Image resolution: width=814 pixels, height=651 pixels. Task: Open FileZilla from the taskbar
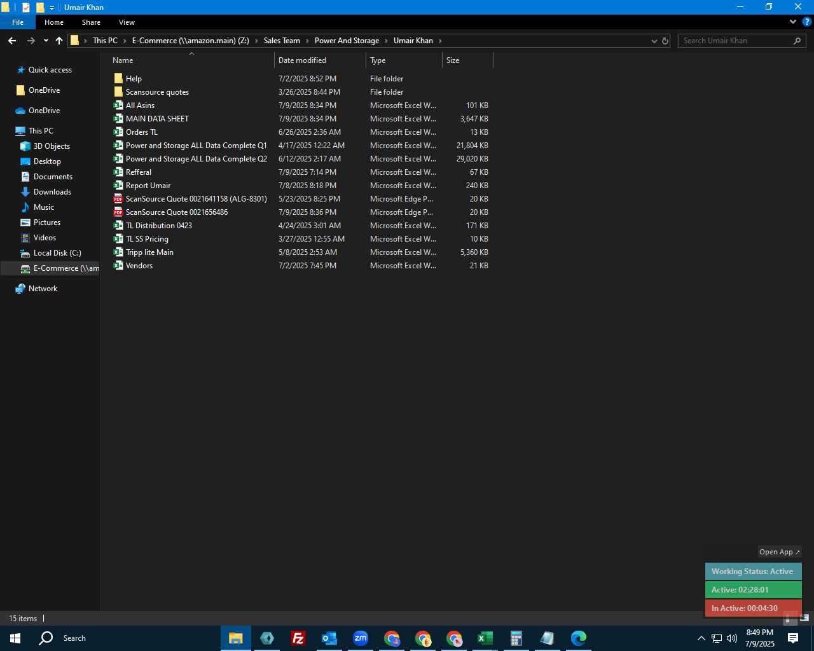pyautogui.click(x=298, y=638)
